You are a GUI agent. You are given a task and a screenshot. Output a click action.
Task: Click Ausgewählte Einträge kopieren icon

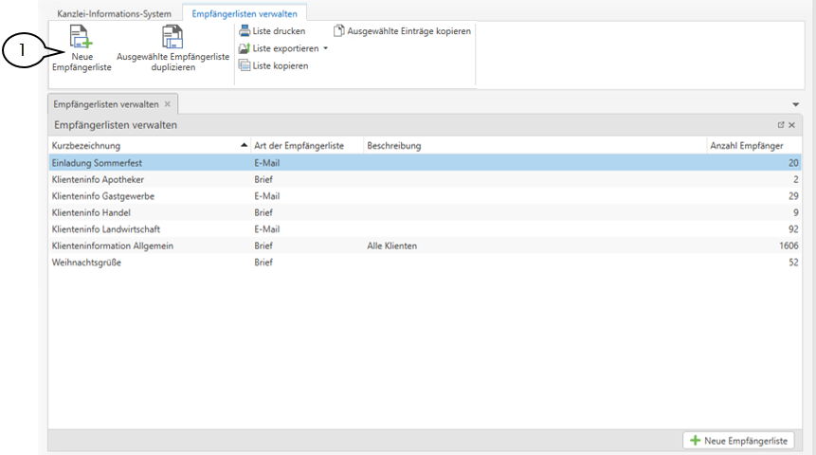[339, 31]
